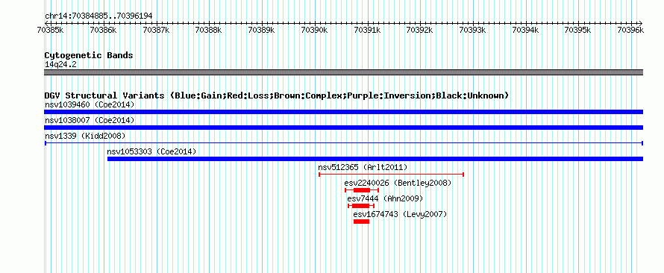Click the 70387k ruler tick label
Image resolution: width=664 pixels, height=273 pixels.
156,30
